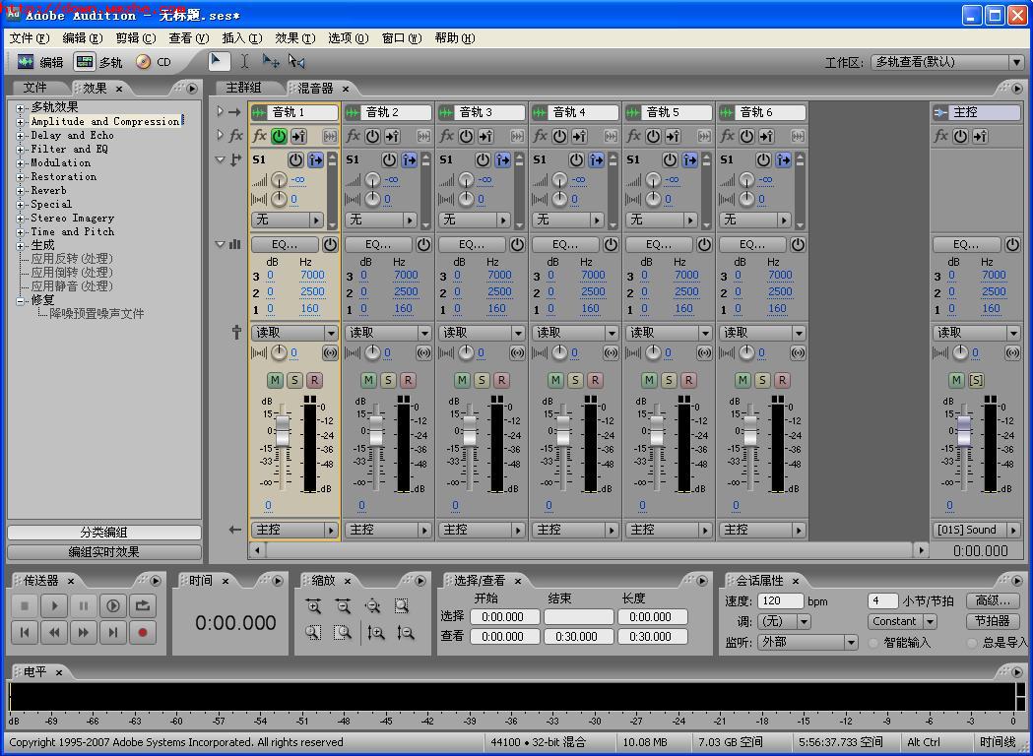
Task: Expand the Amplitude and Compression effects
Action: coord(20,122)
